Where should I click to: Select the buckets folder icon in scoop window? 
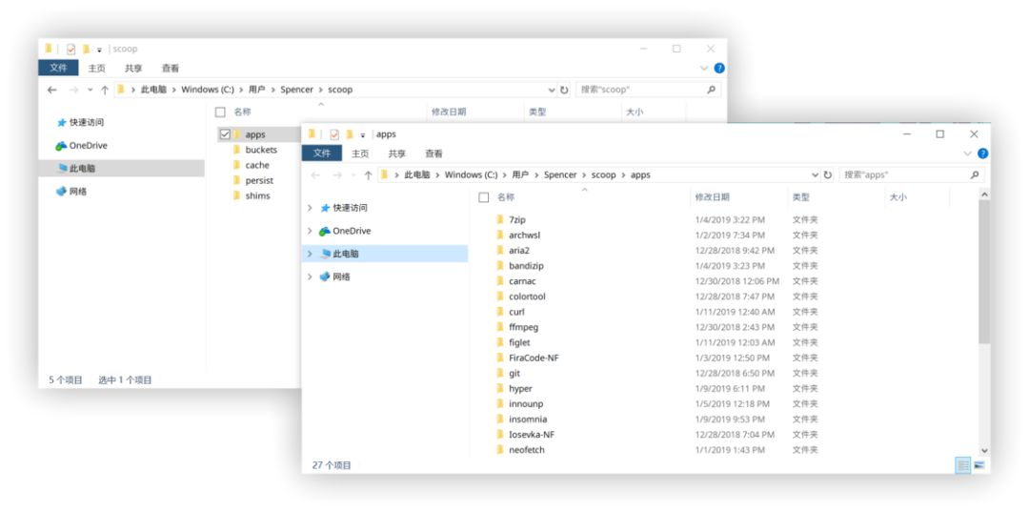[x=237, y=150]
